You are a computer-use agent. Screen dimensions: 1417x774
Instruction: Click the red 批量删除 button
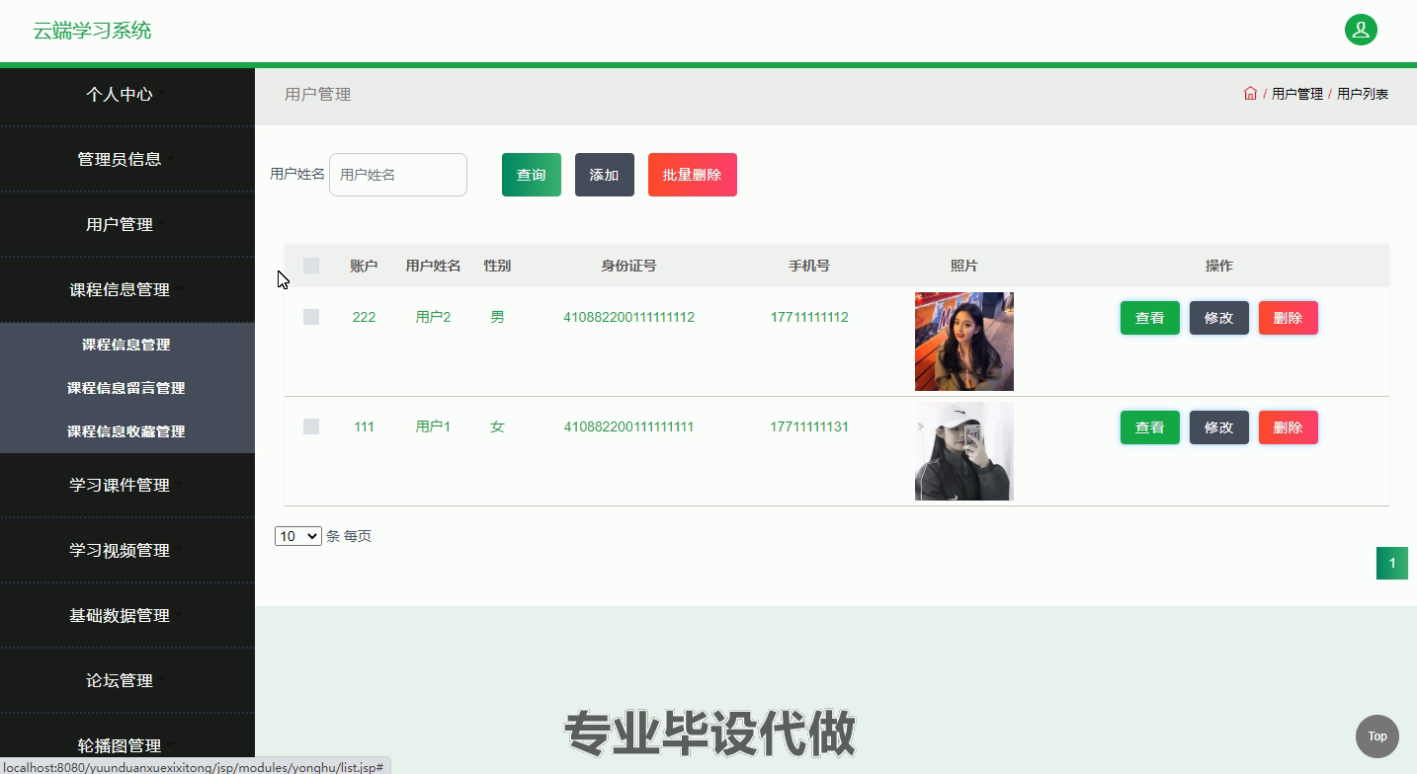pos(693,175)
